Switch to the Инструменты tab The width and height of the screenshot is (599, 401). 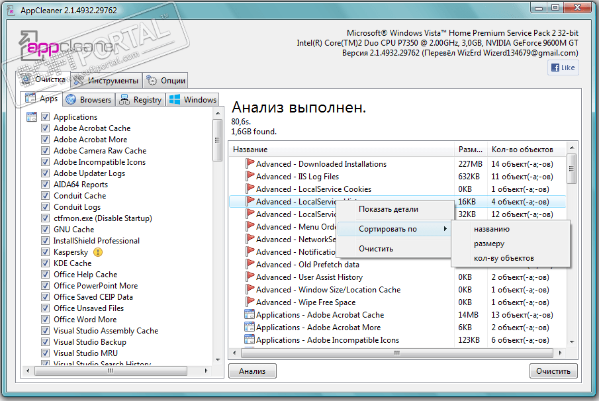point(106,81)
